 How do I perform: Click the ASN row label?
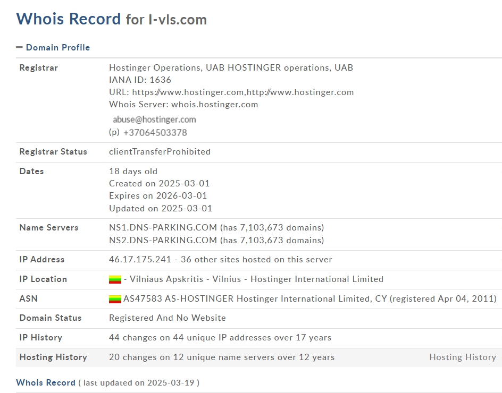(x=29, y=298)
